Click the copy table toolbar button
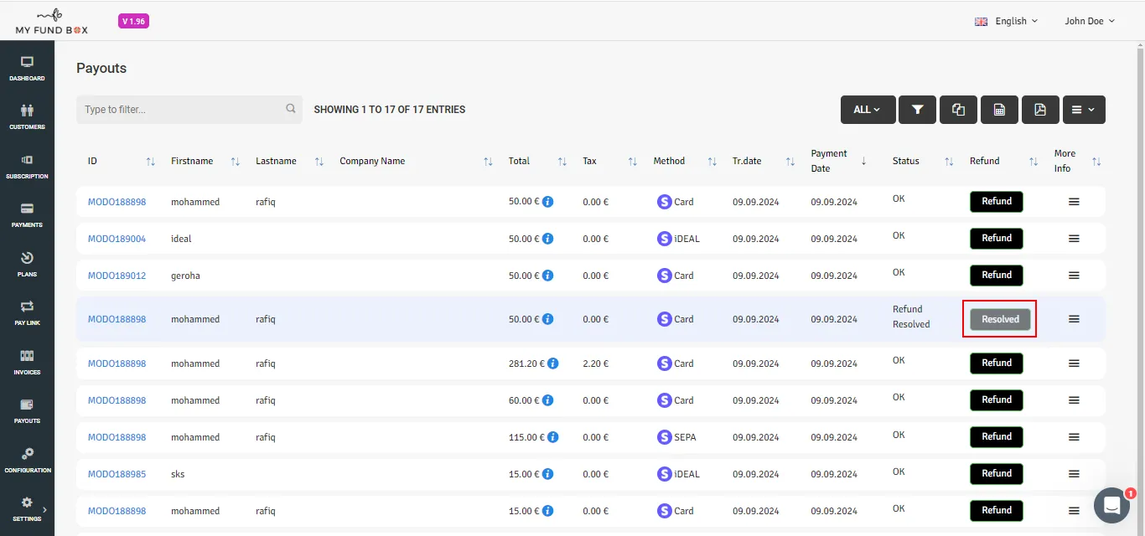Image resolution: width=1145 pixels, height=536 pixels. click(959, 110)
